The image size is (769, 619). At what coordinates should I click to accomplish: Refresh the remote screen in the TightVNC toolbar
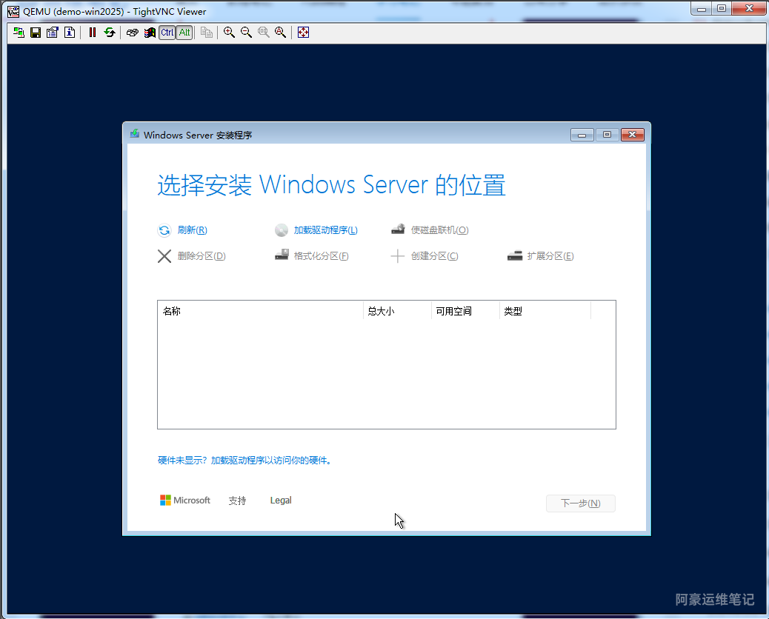tap(110, 33)
